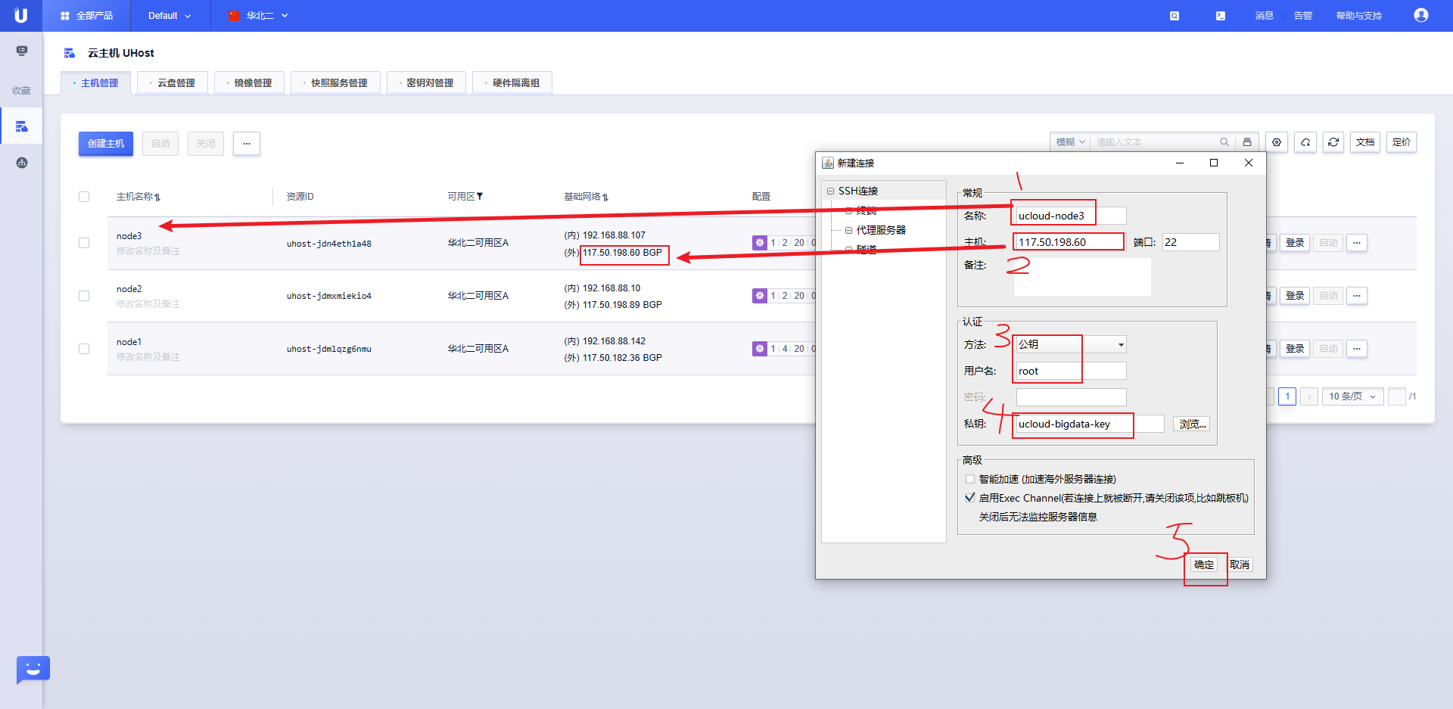This screenshot has height=709, width=1453.
Task: Click the search magnifier icon
Action: (x=1224, y=141)
